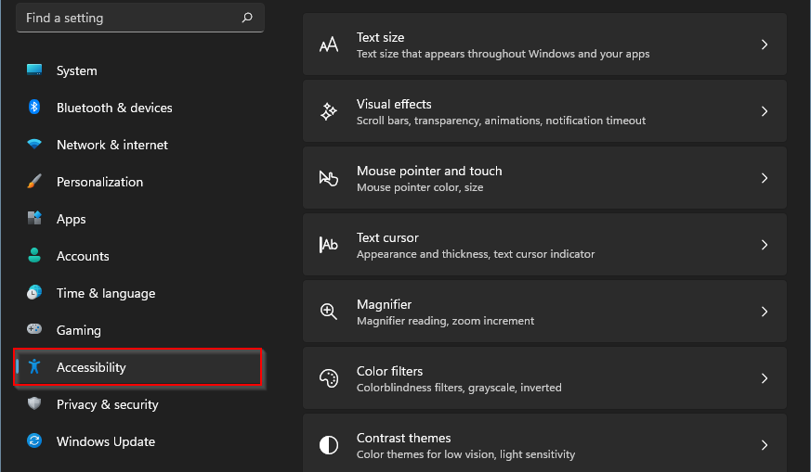Click 'Scroll bars, transparency, animations, notification timeout' text
This screenshot has height=472, width=811.
(501, 121)
